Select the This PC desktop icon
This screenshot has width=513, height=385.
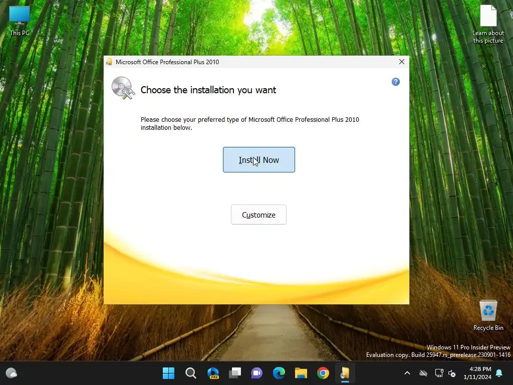pyautogui.click(x=20, y=21)
